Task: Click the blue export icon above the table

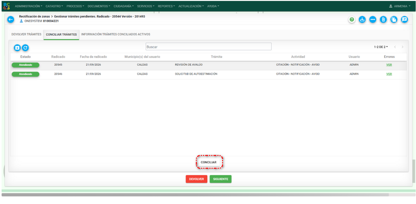Action: pos(17,48)
